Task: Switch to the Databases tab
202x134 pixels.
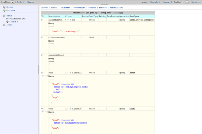Action: tap(66, 7)
